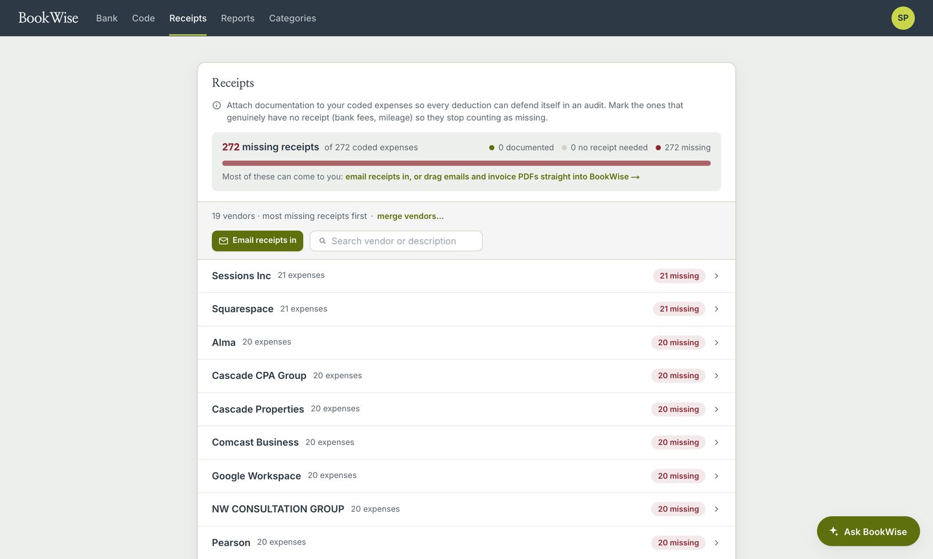Select the Cascade CPA Group vendor name
This screenshot has height=559, width=933.
tap(259, 376)
